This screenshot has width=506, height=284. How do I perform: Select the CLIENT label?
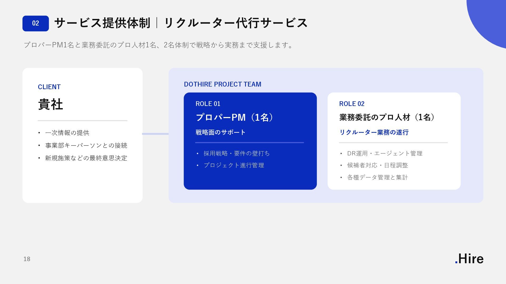[49, 87]
